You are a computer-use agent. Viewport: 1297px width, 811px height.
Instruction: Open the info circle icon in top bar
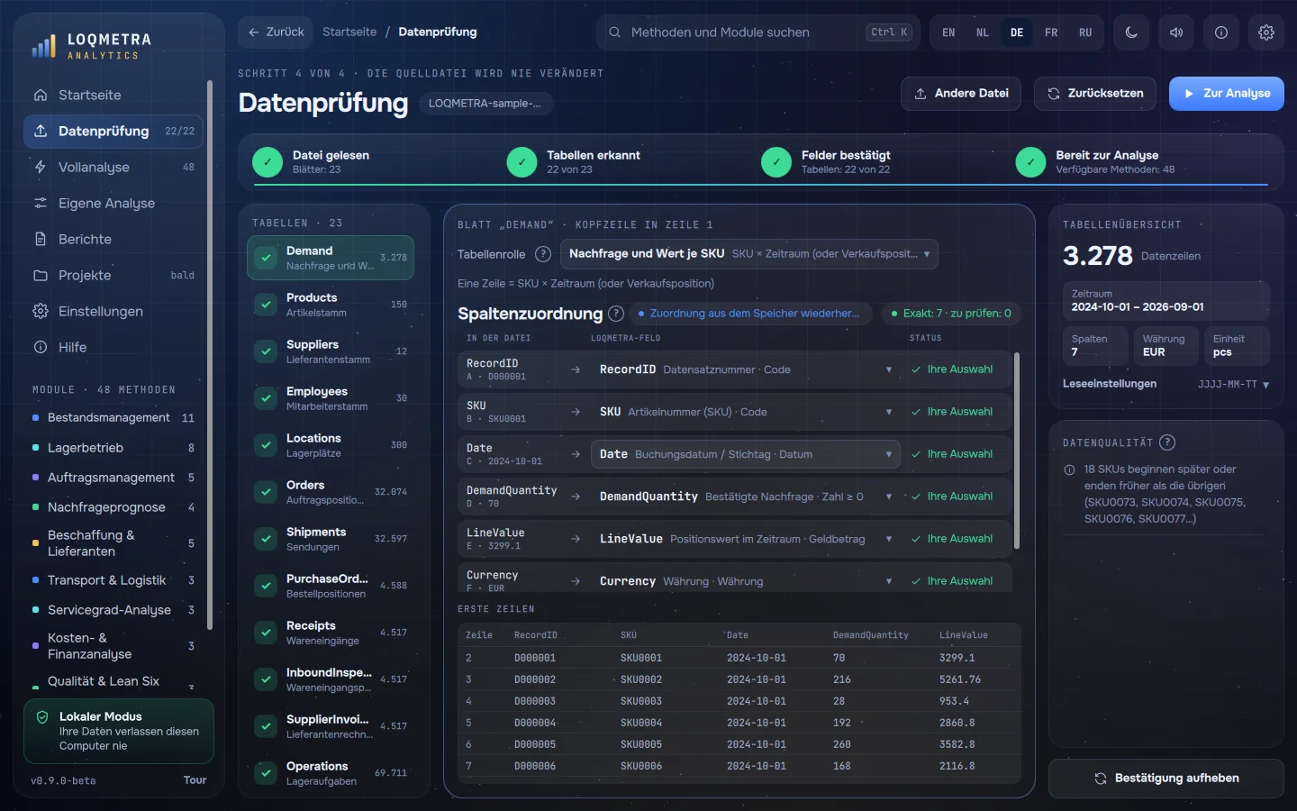click(x=1221, y=32)
